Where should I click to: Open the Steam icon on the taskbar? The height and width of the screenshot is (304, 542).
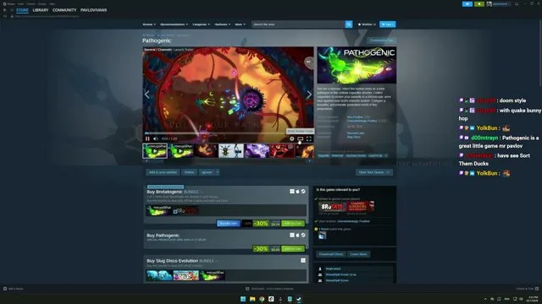(299, 299)
